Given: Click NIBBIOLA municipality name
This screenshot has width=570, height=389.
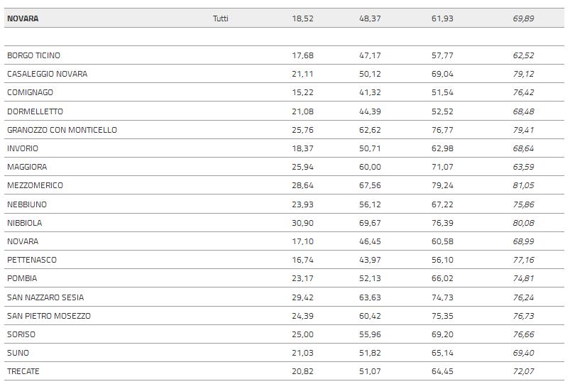Looking at the screenshot, I should 25,223.
